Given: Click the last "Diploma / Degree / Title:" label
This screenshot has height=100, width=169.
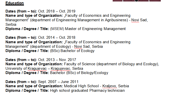Looking at the screenshot, I should 27,90.
